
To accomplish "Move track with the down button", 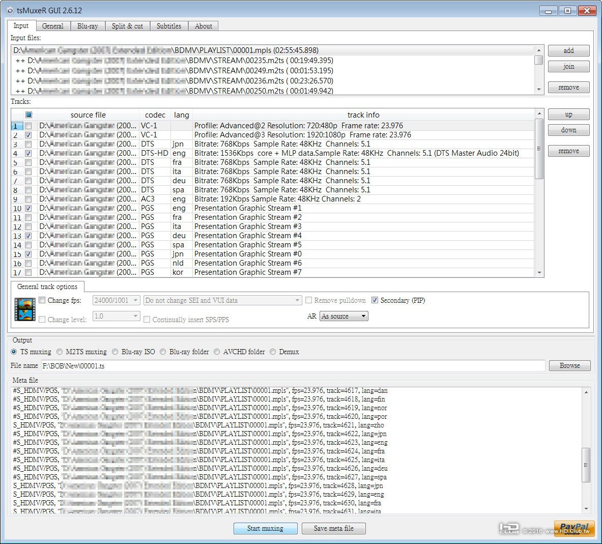I will coord(568,130).
